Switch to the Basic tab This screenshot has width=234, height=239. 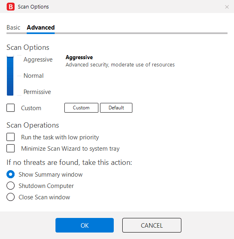[13, 28]
